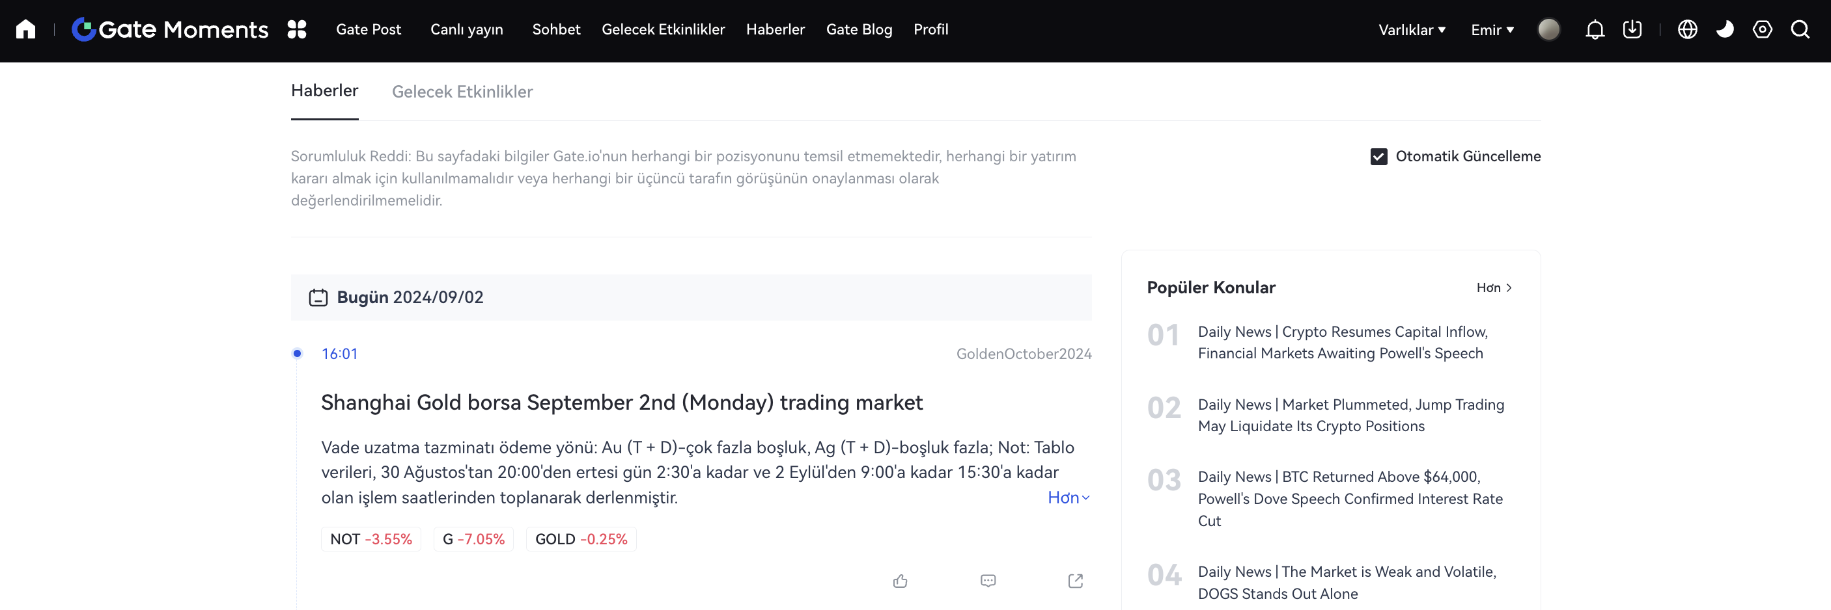Click the download app icon
Screen dimensions: 1831x610
[x=1632, y=29]
